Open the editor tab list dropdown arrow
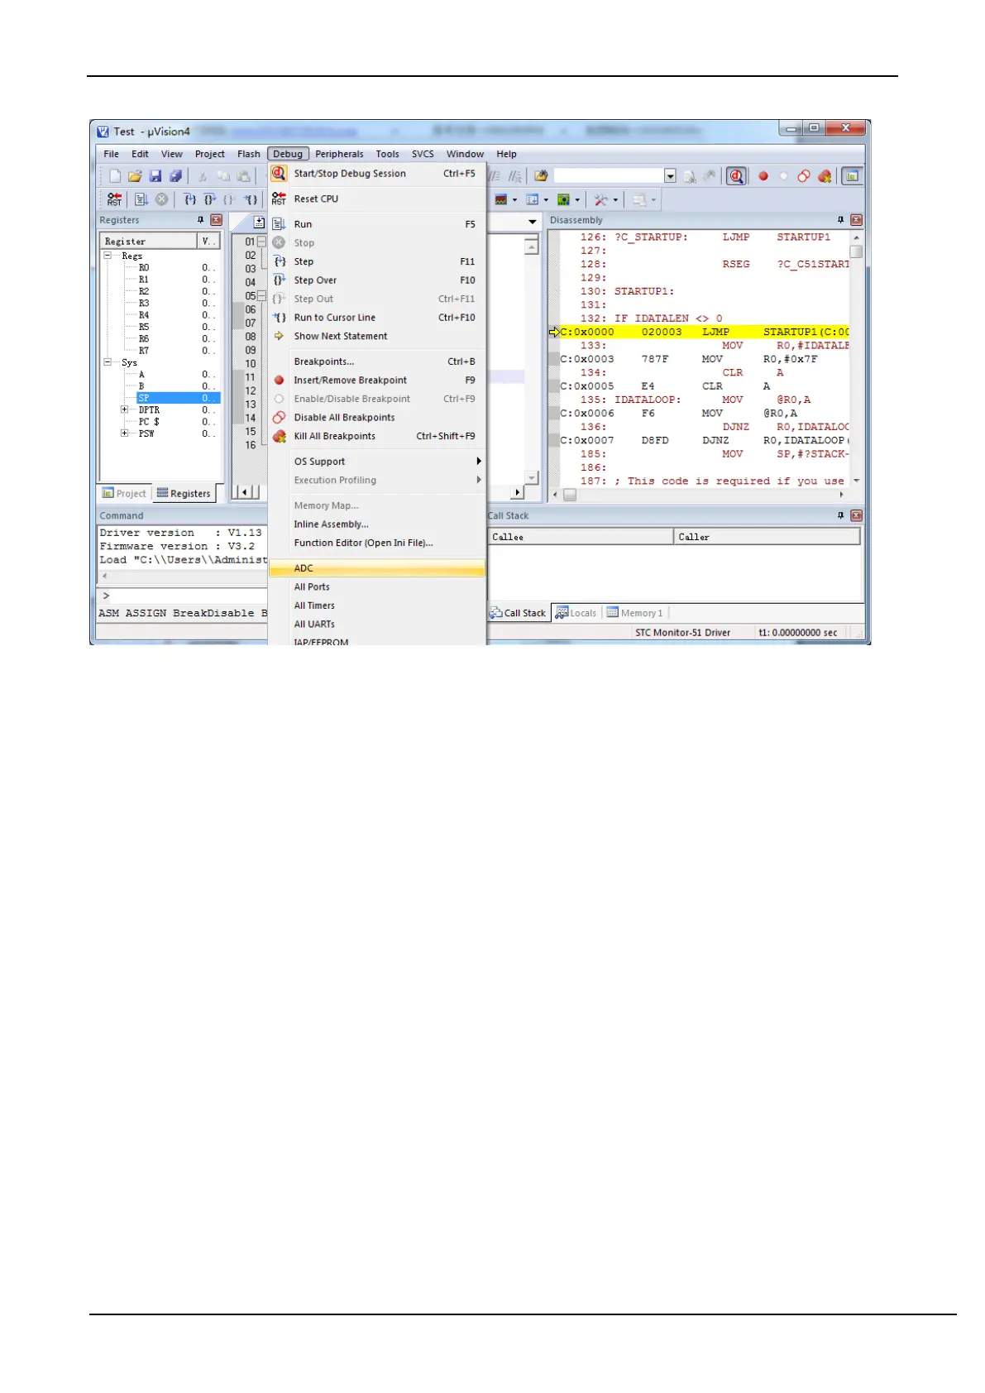Viewport: 985px width, 1393px height. 532,222
